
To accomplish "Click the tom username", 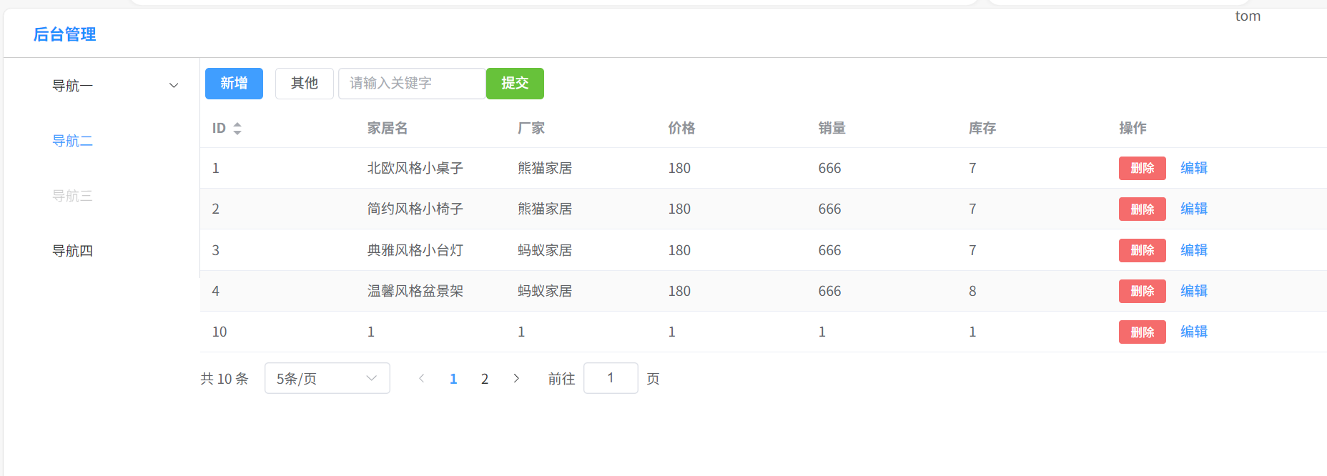I will pos(1248,16).
